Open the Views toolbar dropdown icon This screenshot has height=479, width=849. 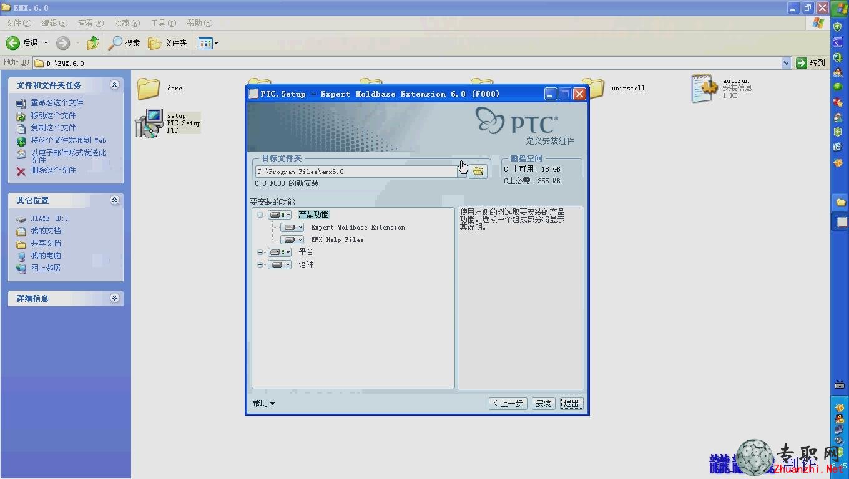(x=208, y=43)
